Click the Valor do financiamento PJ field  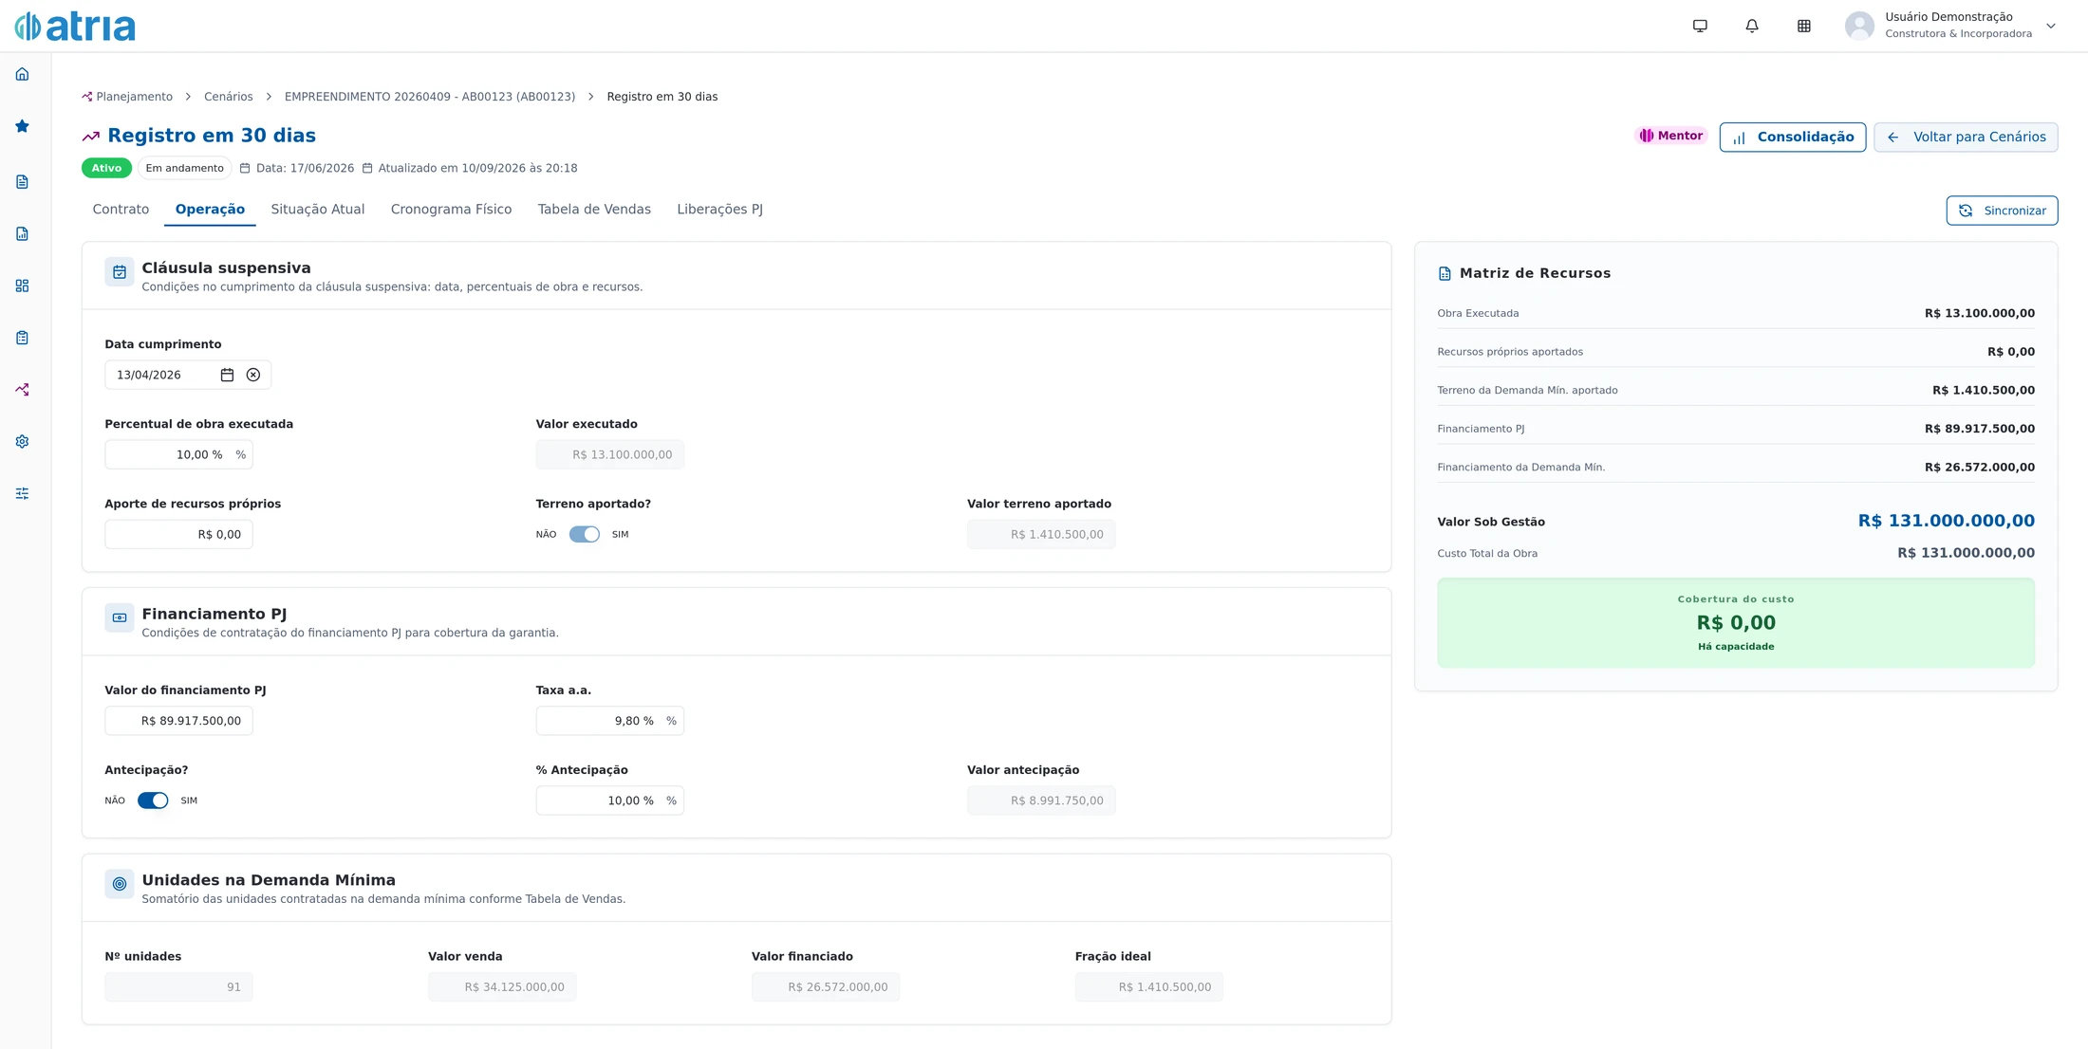pos(178,721)
